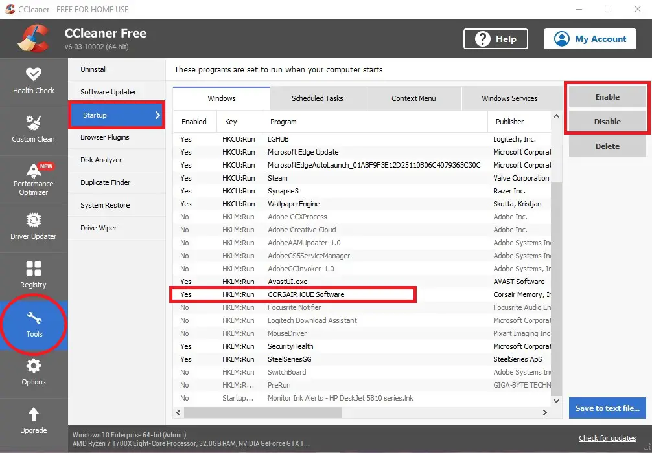Screen dimensions: 652x453
Task: Click the vertical scrollbar down arrow
Action: click(x=556, y=401)
